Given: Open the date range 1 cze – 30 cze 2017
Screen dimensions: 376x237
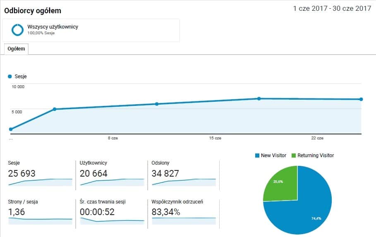Looking at the screenshot, I should pyautogui.click(x=332, y=9).
